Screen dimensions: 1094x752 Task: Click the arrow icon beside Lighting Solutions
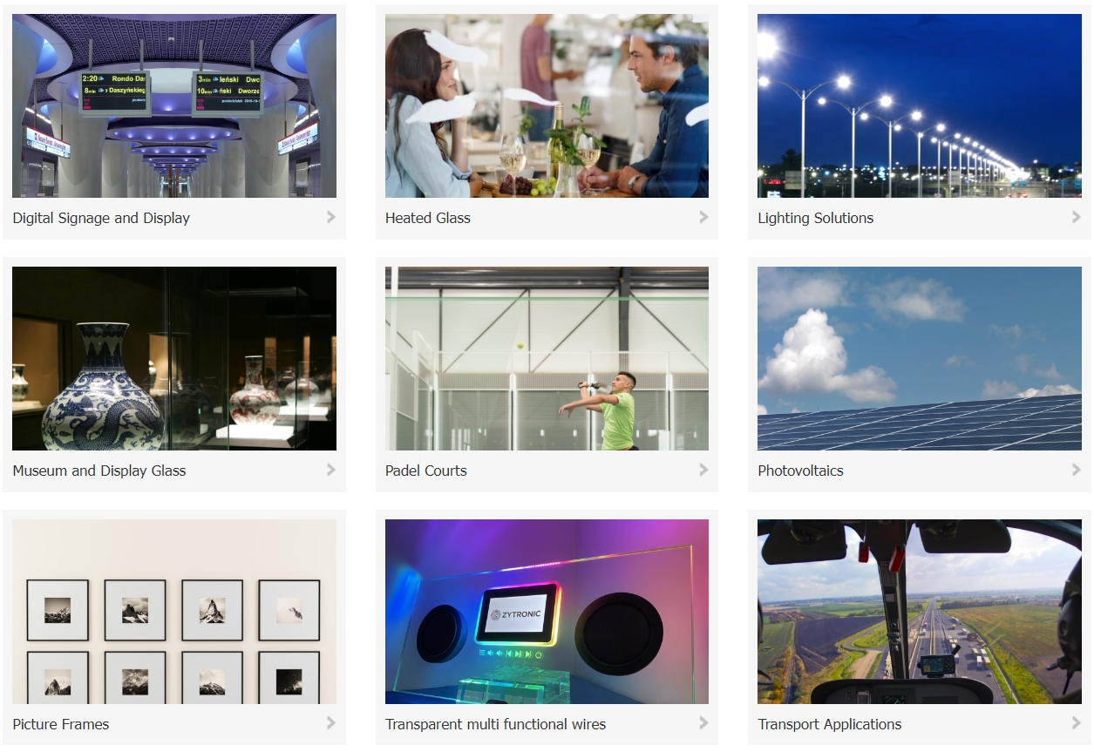coord(1077,217)
